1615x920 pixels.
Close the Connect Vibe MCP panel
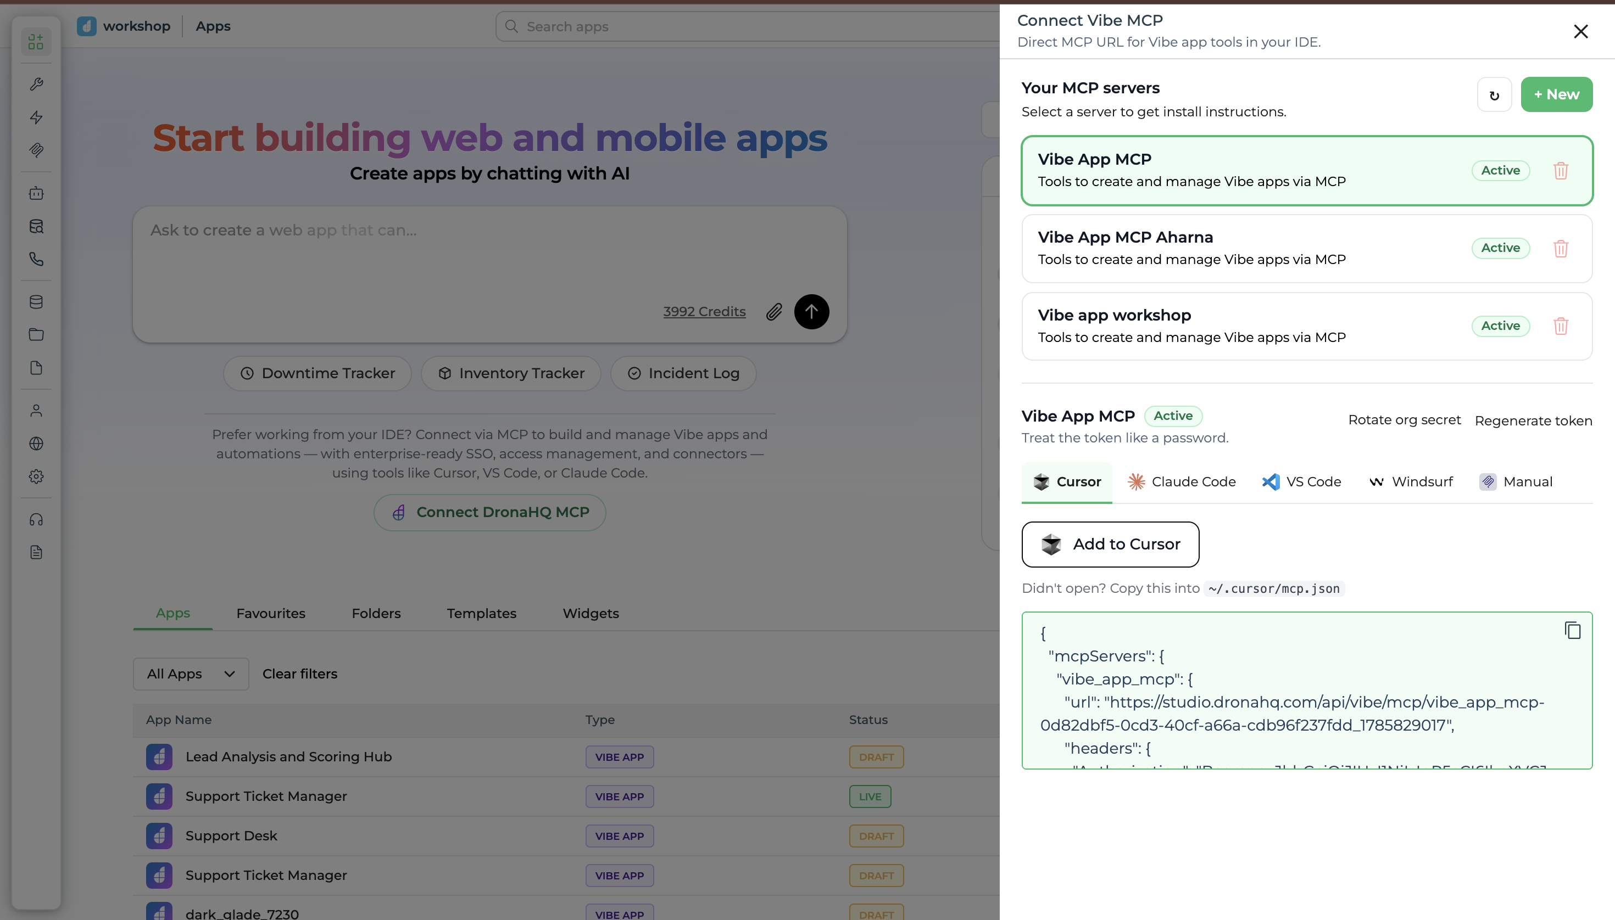[1580, 32]
